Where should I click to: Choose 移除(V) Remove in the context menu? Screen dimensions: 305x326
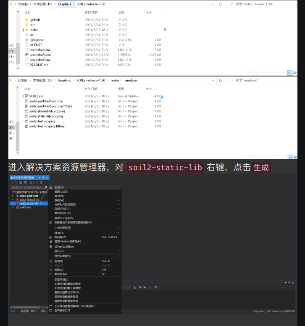[x=84, y=270]
